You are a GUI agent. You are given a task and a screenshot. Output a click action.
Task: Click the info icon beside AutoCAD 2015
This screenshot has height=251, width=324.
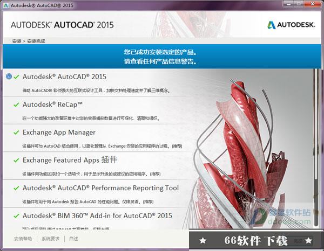tap(9, 76)
